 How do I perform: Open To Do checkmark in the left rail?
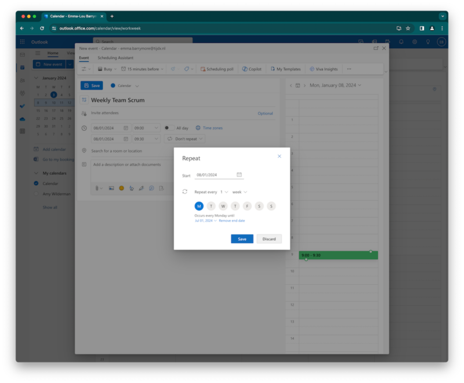(x=22, y=106)
